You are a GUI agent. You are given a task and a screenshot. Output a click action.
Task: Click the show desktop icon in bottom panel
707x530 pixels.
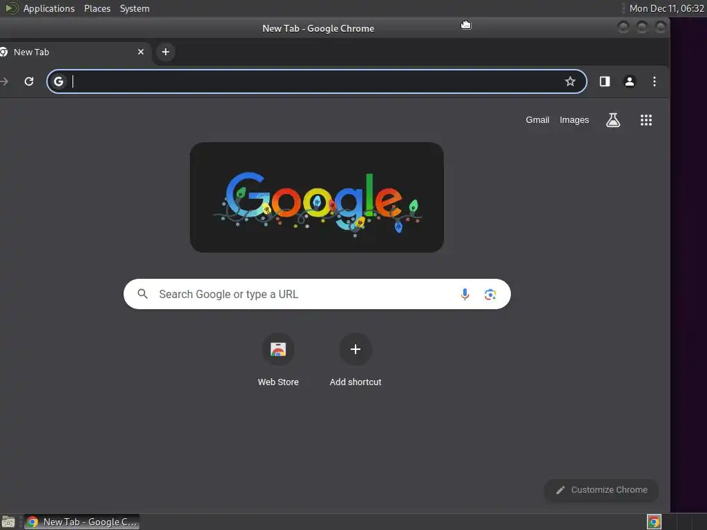tap(8, 522)
